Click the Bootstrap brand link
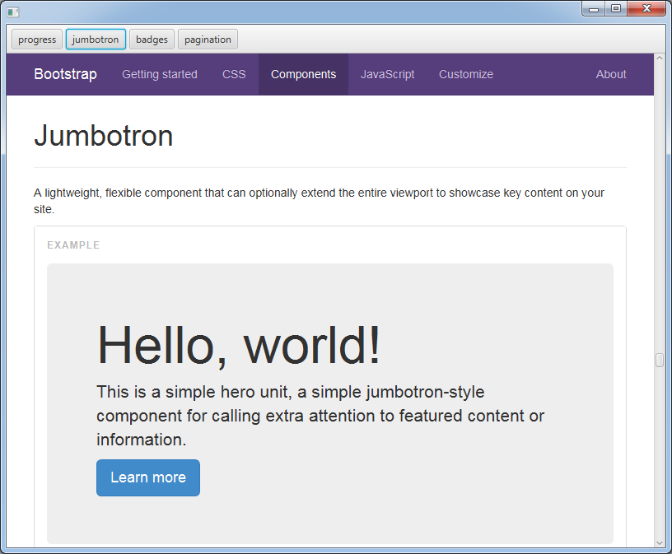 [x=65, y=74]
